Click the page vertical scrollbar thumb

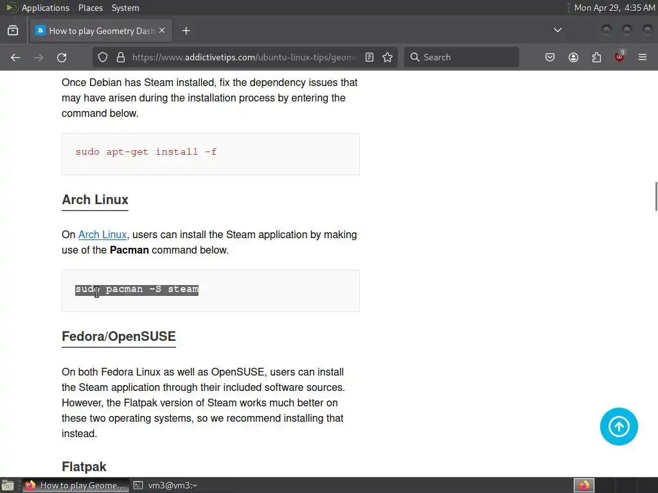(656, 196)
